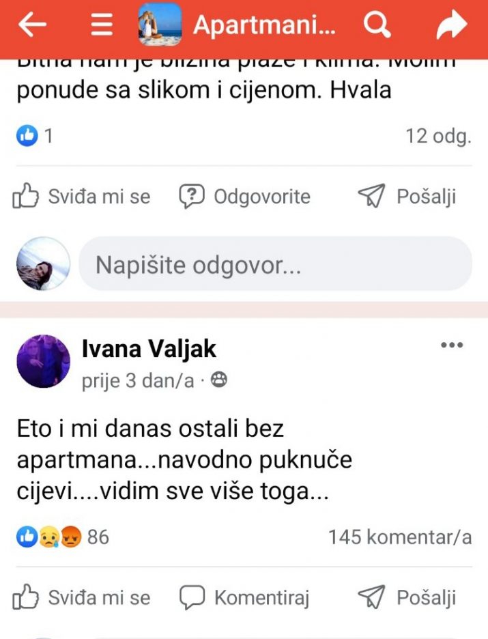The width and height of the screenshot is (488, 639).
Task: Expand the 145 komentar/a comments
Action: (399, 537)
